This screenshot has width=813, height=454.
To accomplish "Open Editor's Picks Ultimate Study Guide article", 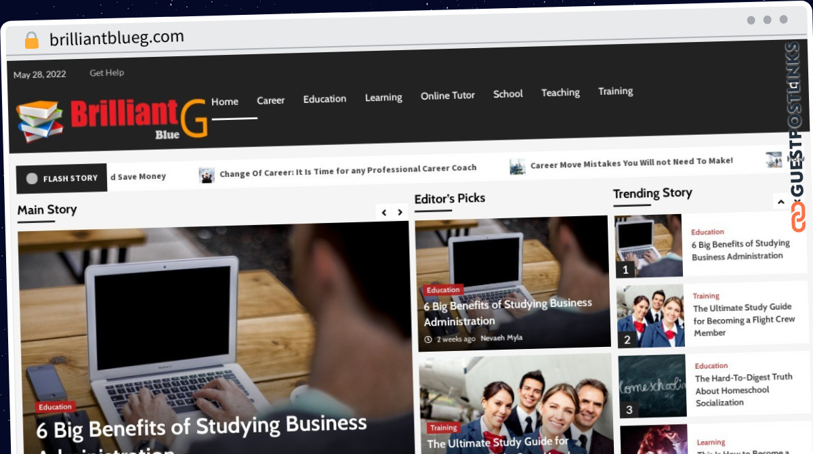I will pyautogui.click(x=499, y=443).
